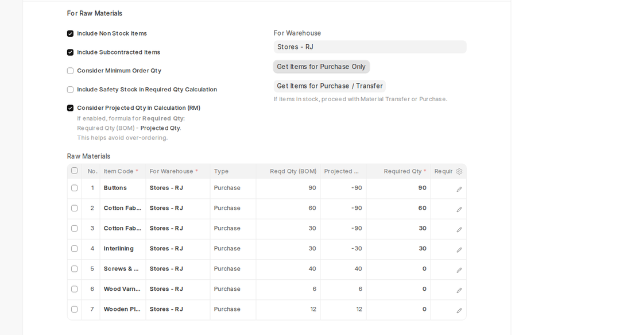Click the Reqd Qty (BOM) column header

288,171
